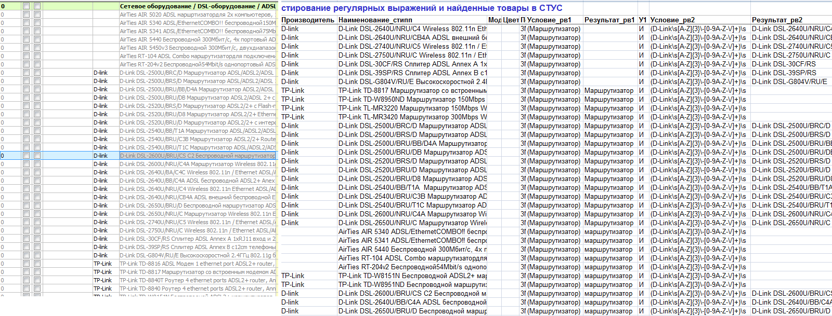
Task: Select 'D-Link DSL-2640U/BA/C4C Wireless' row in left table
Action: pos(198,172)
